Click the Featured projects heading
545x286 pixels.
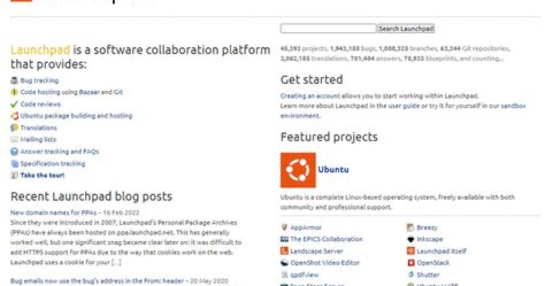click(x=329, y=137)
